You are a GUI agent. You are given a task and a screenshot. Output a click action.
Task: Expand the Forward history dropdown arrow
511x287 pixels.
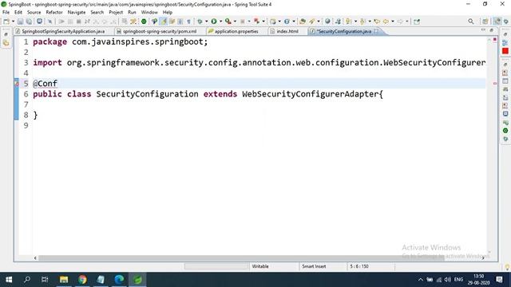[x=407, y=22]
